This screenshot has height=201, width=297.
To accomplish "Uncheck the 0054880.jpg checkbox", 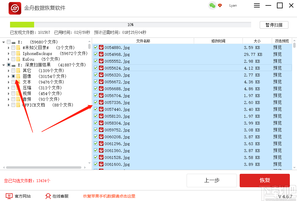I will (96, 47).
